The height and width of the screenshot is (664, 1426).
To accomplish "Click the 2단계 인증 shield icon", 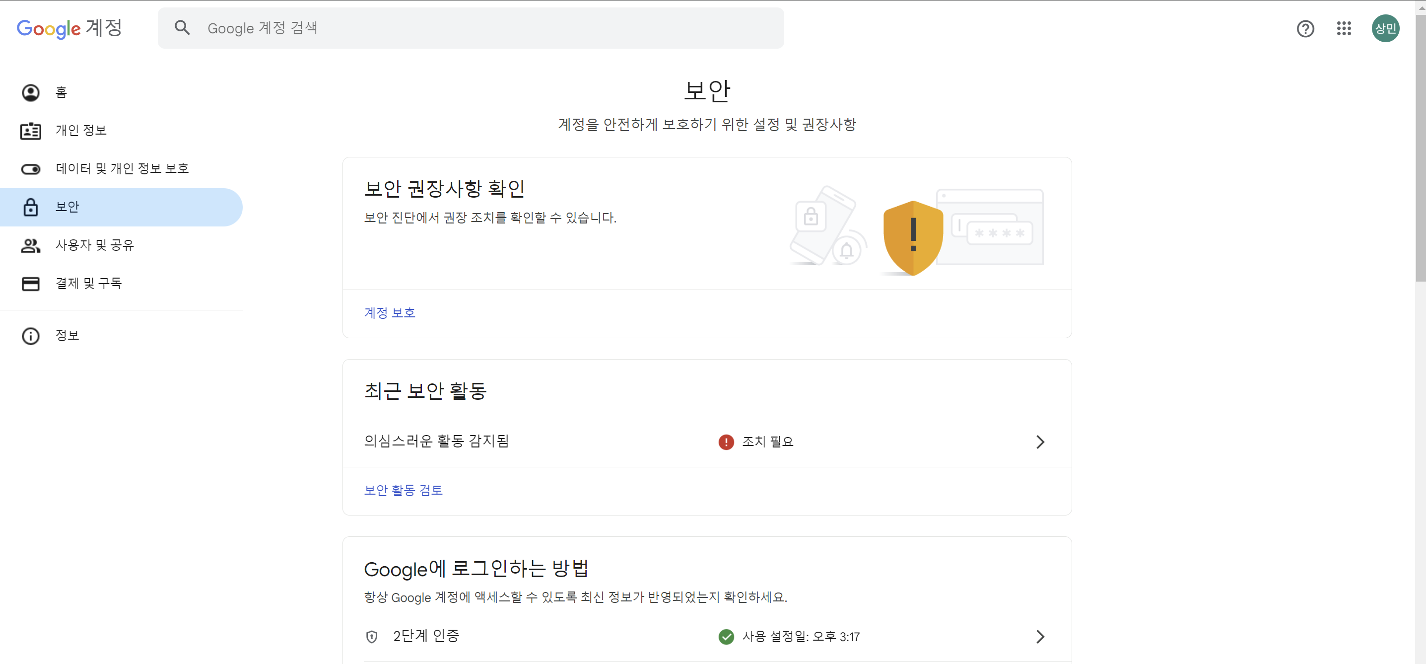I will (372, 637).
